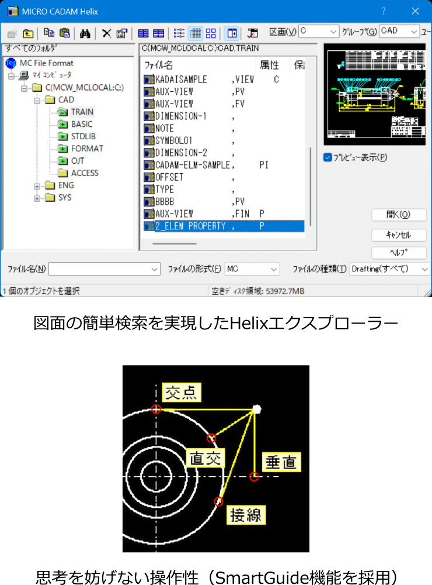Expand the ENG folder tree node
Viewport: 432px width, 585px height.
pos(37,185)
